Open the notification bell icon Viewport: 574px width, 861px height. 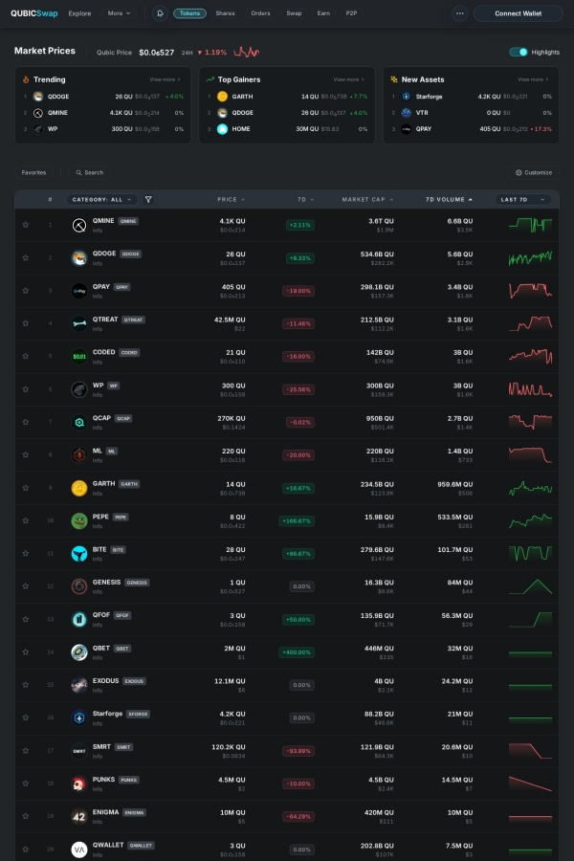tap(160, 13)
